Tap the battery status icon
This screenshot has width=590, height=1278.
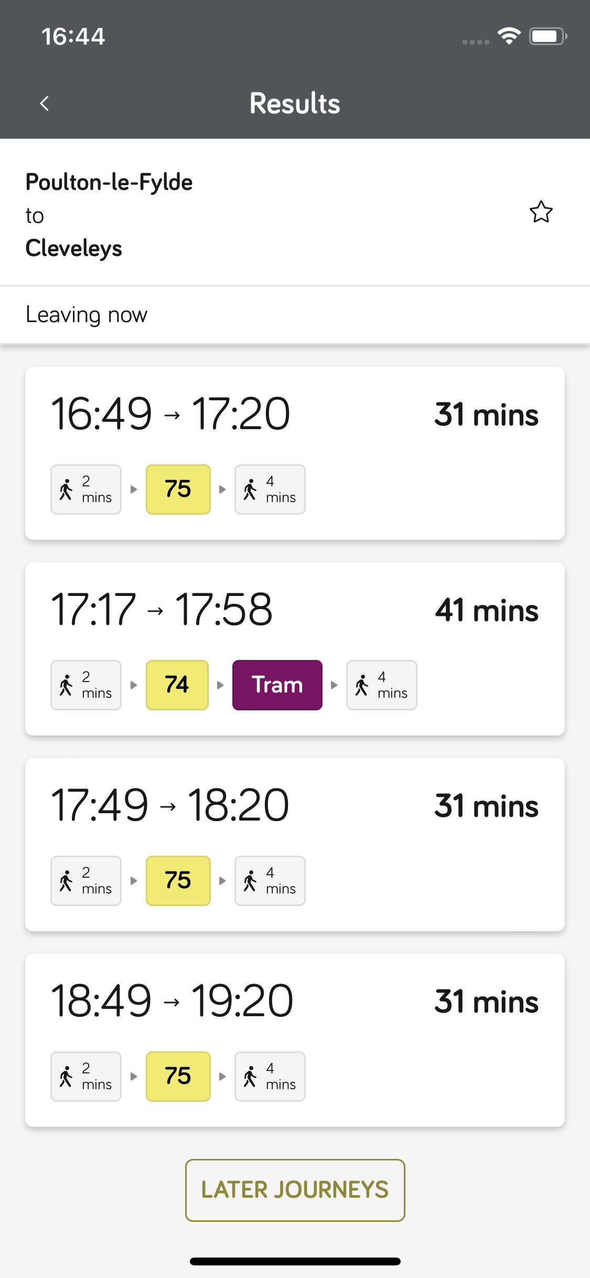548,36
